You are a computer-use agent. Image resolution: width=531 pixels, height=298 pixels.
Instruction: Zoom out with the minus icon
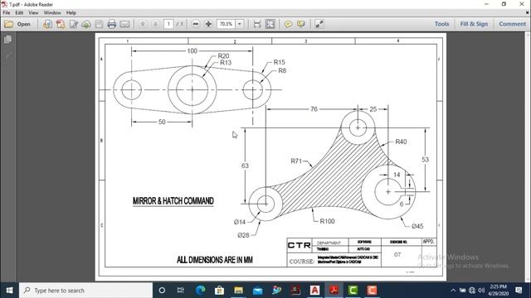(196, 24)
